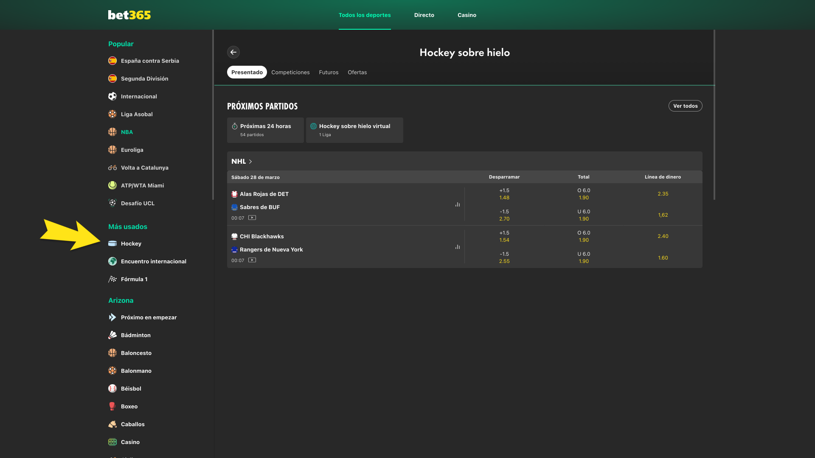The image size is (815, 458).
Task: Select the Bádminton shuttlecock icon
Action: 112,335
